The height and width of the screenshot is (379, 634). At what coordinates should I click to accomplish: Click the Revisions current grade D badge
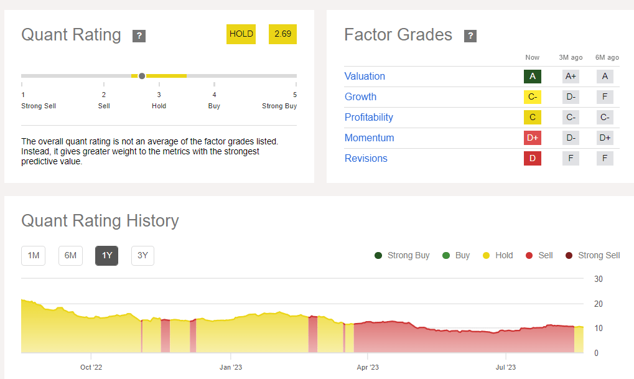pos(533,158)
